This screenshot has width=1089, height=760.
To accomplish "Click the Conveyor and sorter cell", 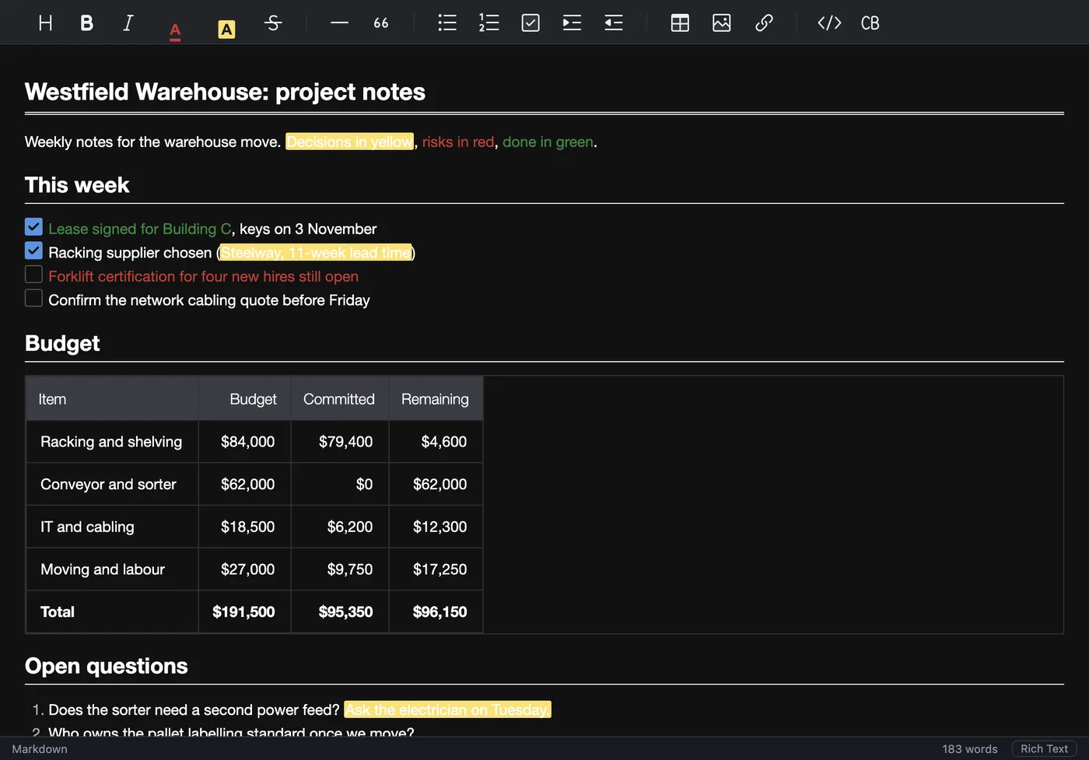I will pos(113,484).
